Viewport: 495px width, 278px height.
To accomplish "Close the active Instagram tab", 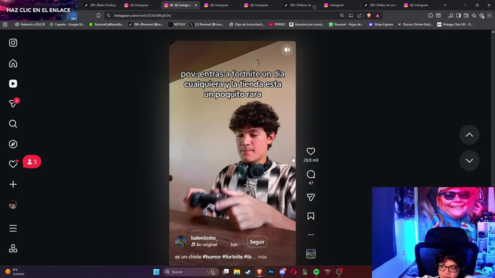I will 196,5.
